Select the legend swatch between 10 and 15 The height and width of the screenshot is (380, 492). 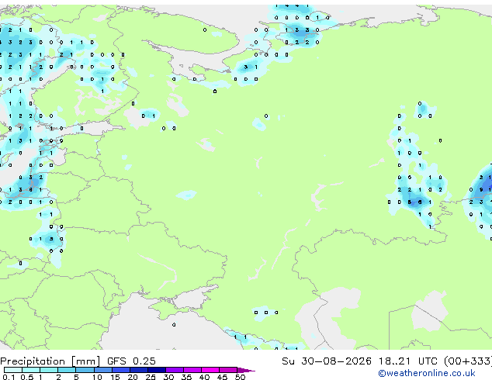[103, 370]
